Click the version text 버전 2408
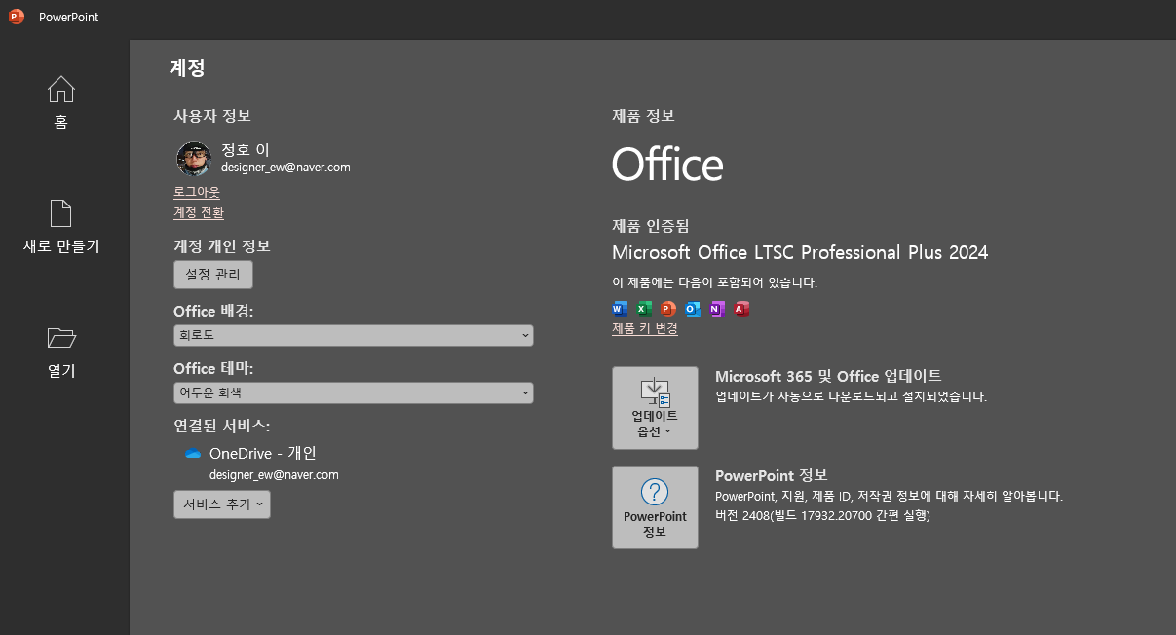Viewport: 1176px width, 635px height. point(823,515)
